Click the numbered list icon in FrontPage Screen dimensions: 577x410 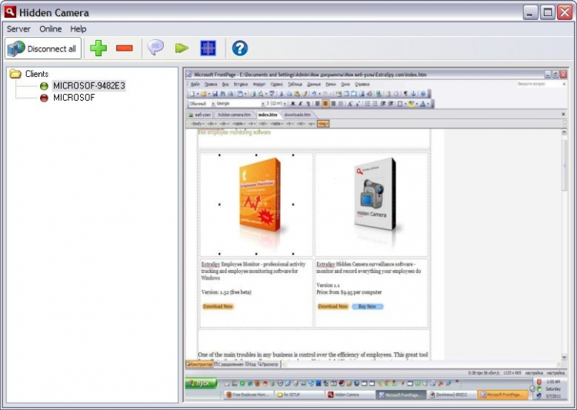click(367, 104)
